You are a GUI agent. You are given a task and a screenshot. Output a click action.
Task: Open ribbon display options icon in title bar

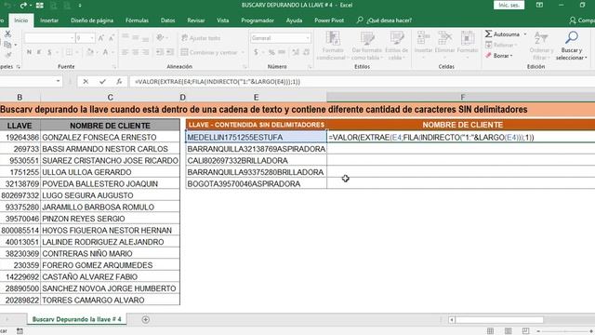pyautogui.click(x=539, y=5)
